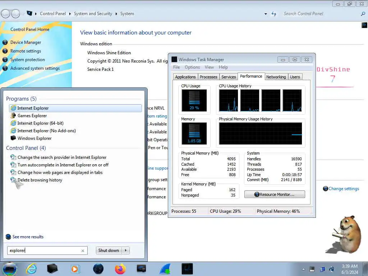Click See more results magnifier link
This screenshot has width=368, height=276.
click(x=25, y=236)
